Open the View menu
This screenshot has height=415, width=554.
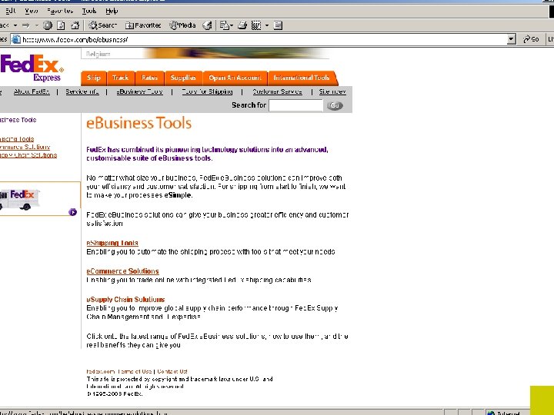[x=31, y=11]
